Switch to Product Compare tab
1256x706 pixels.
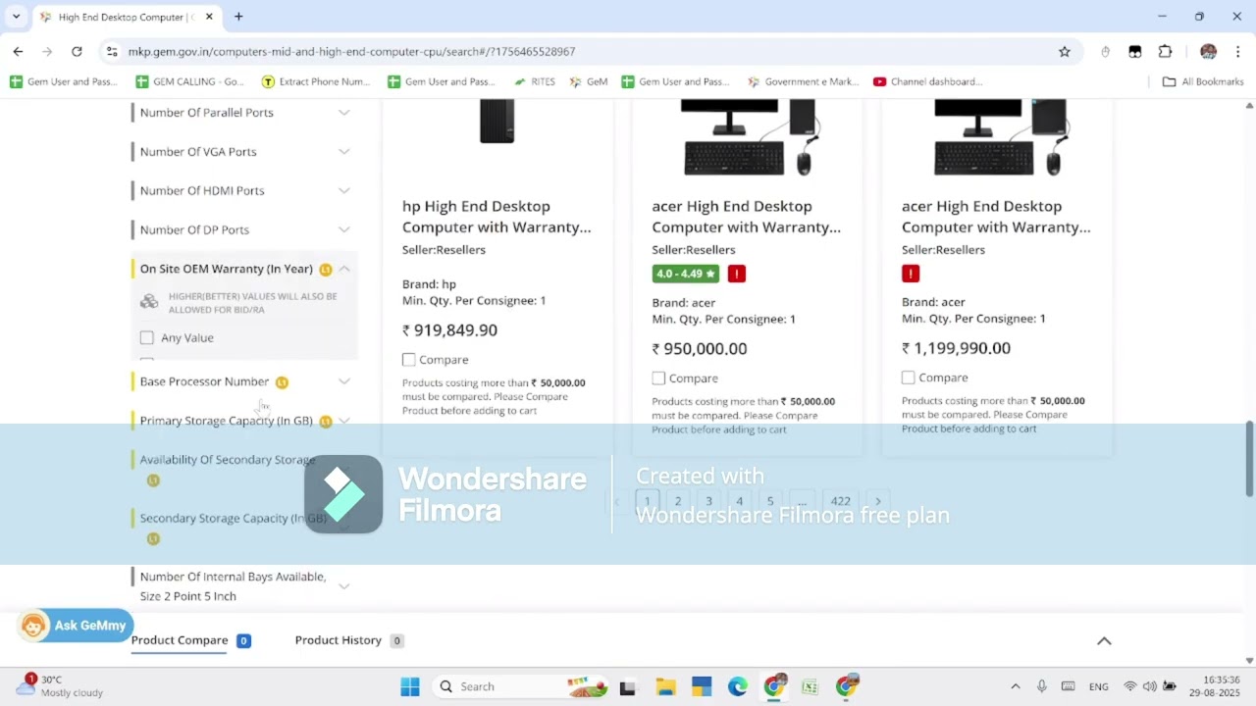[x=180, y=640]
